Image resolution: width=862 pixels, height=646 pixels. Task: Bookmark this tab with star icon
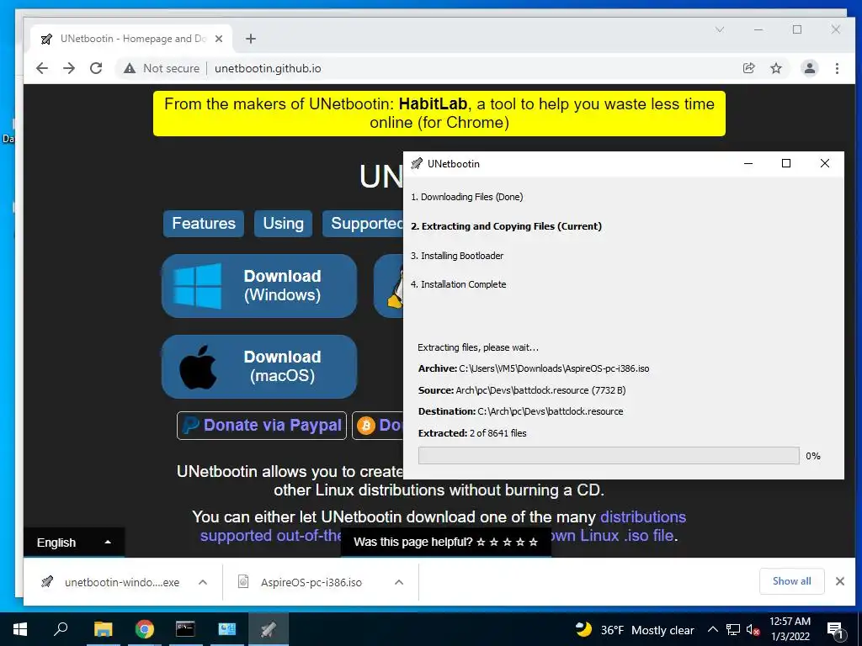(775, 68)
